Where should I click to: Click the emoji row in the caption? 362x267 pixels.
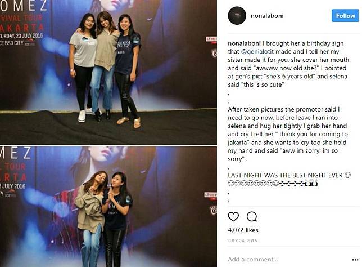(x=273, y=184)
